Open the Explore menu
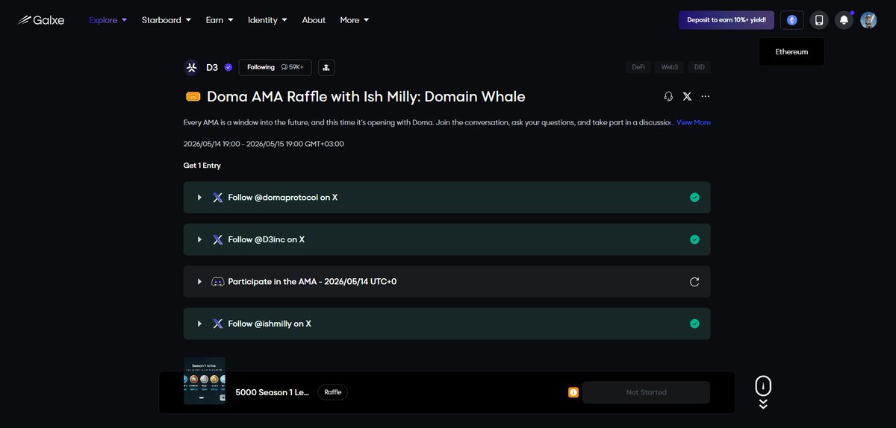 click(108, 20)
